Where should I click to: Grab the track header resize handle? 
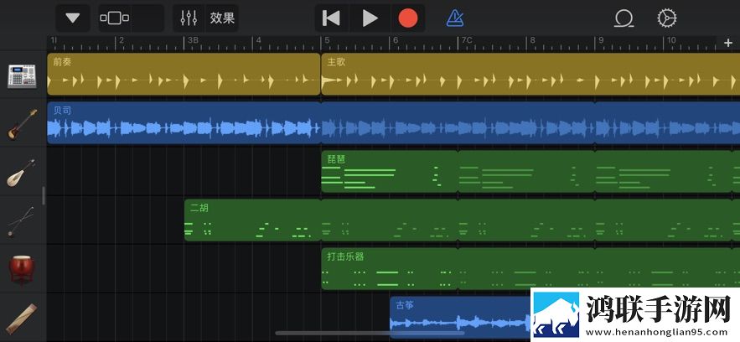pyautogui.click(x=44, y=196)
